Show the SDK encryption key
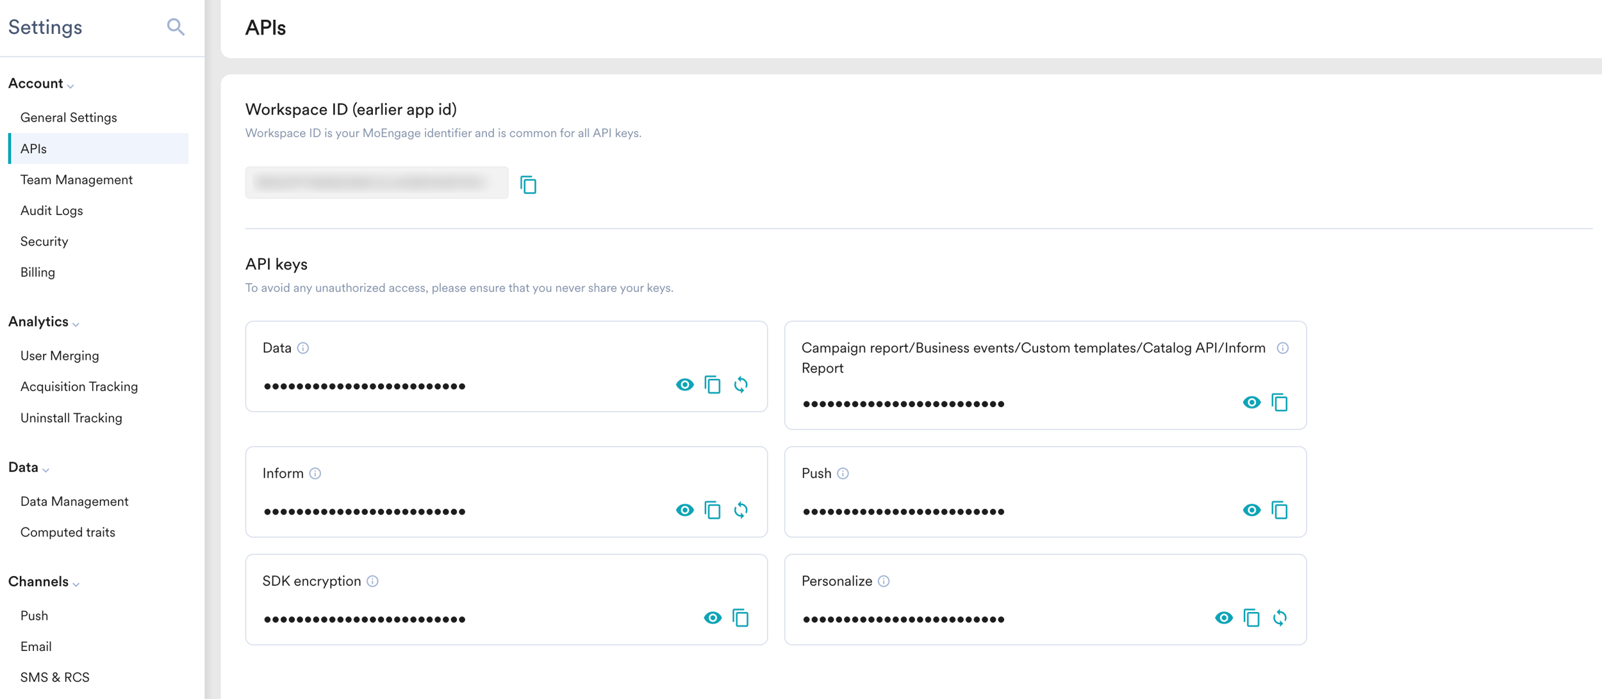1602x699 pixels. pyautogui.click(x=713, y=618)
